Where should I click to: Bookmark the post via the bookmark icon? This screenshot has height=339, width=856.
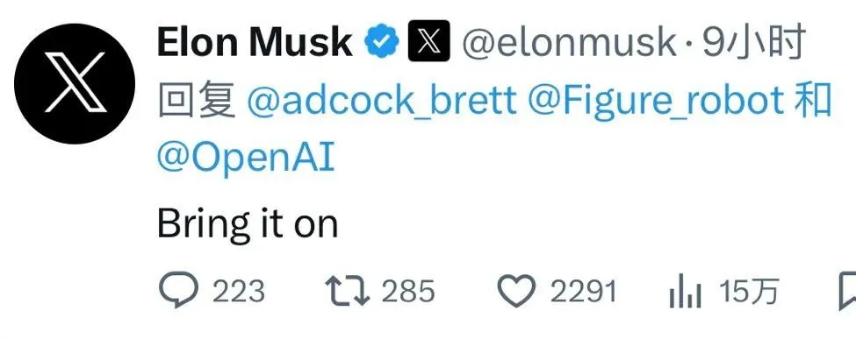point(847,291)
